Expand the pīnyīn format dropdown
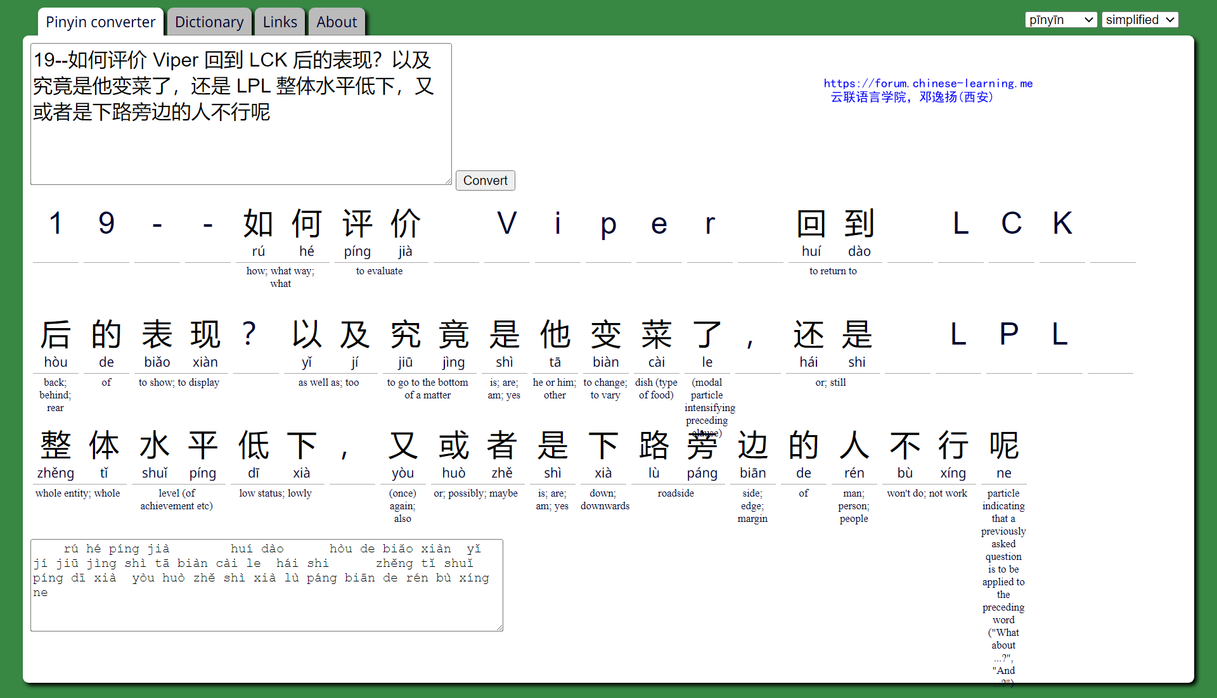The image size is (1217, 698). pyautogui.click(x=1061, y=20)
